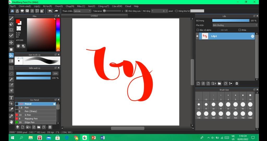Click the canvas horizontal scrollbar
This screenshot has height=141, width=267.
point(128,128)
